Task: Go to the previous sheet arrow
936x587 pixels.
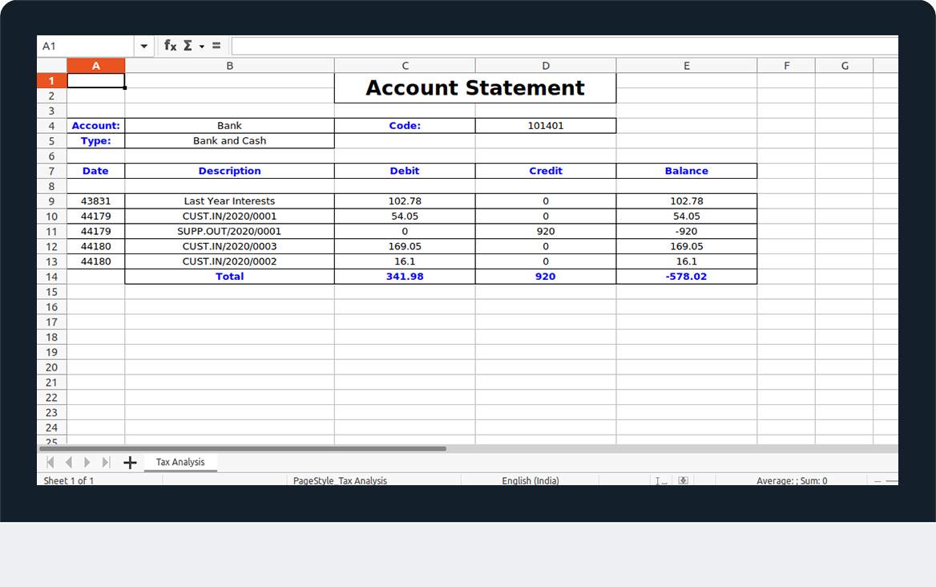Action: (x=69, y=462)
